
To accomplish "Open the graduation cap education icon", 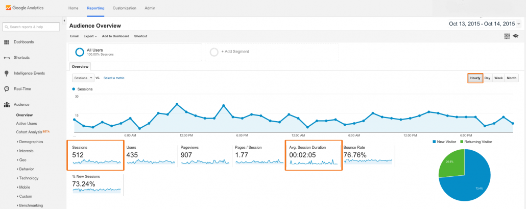I will (515, 36).
